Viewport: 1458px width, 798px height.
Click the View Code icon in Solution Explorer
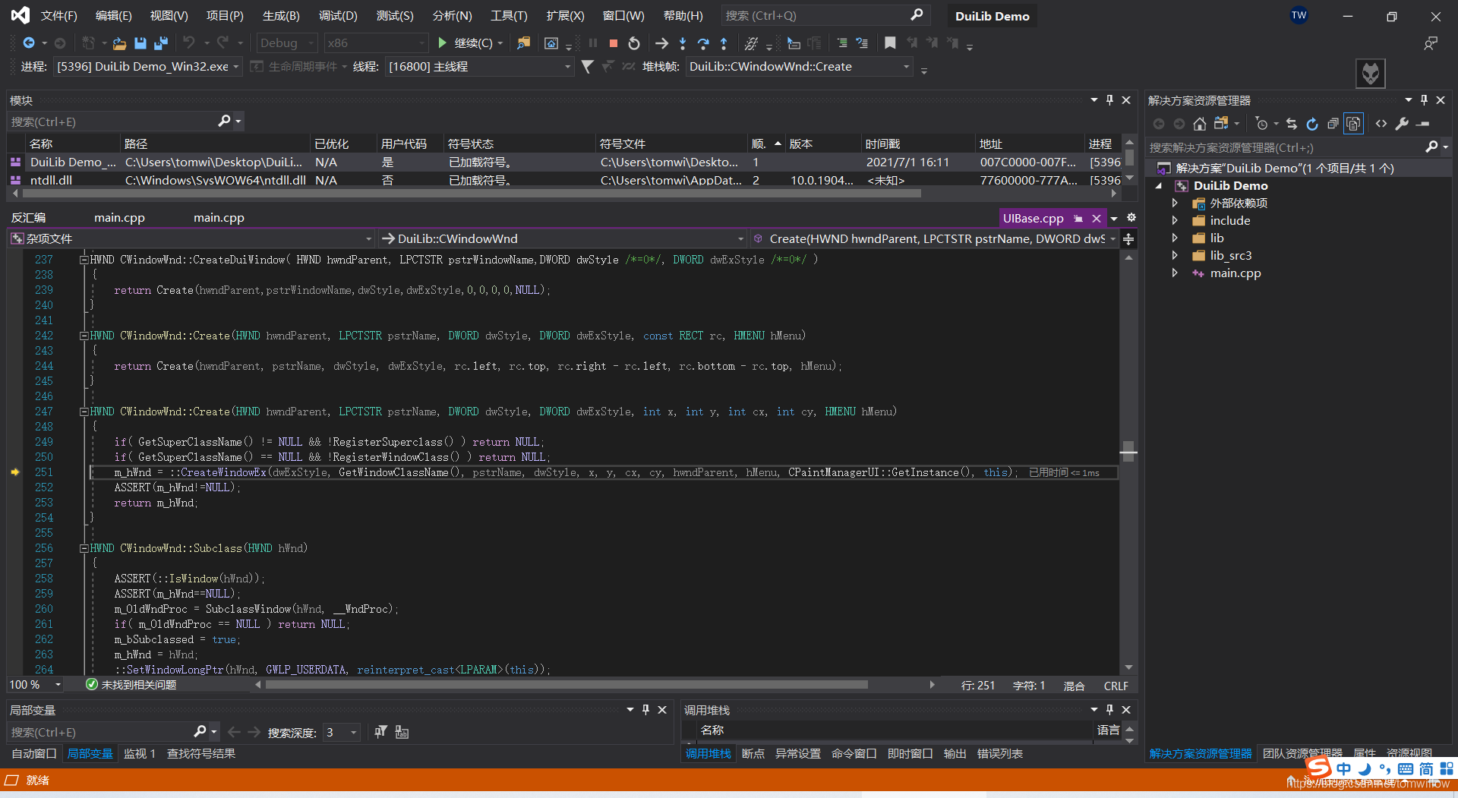(x=1381, y=124)
